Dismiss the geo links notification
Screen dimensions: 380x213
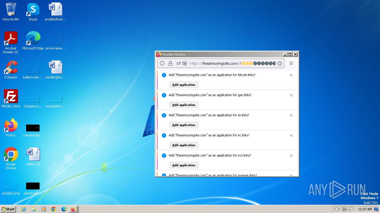pos(291,95)
